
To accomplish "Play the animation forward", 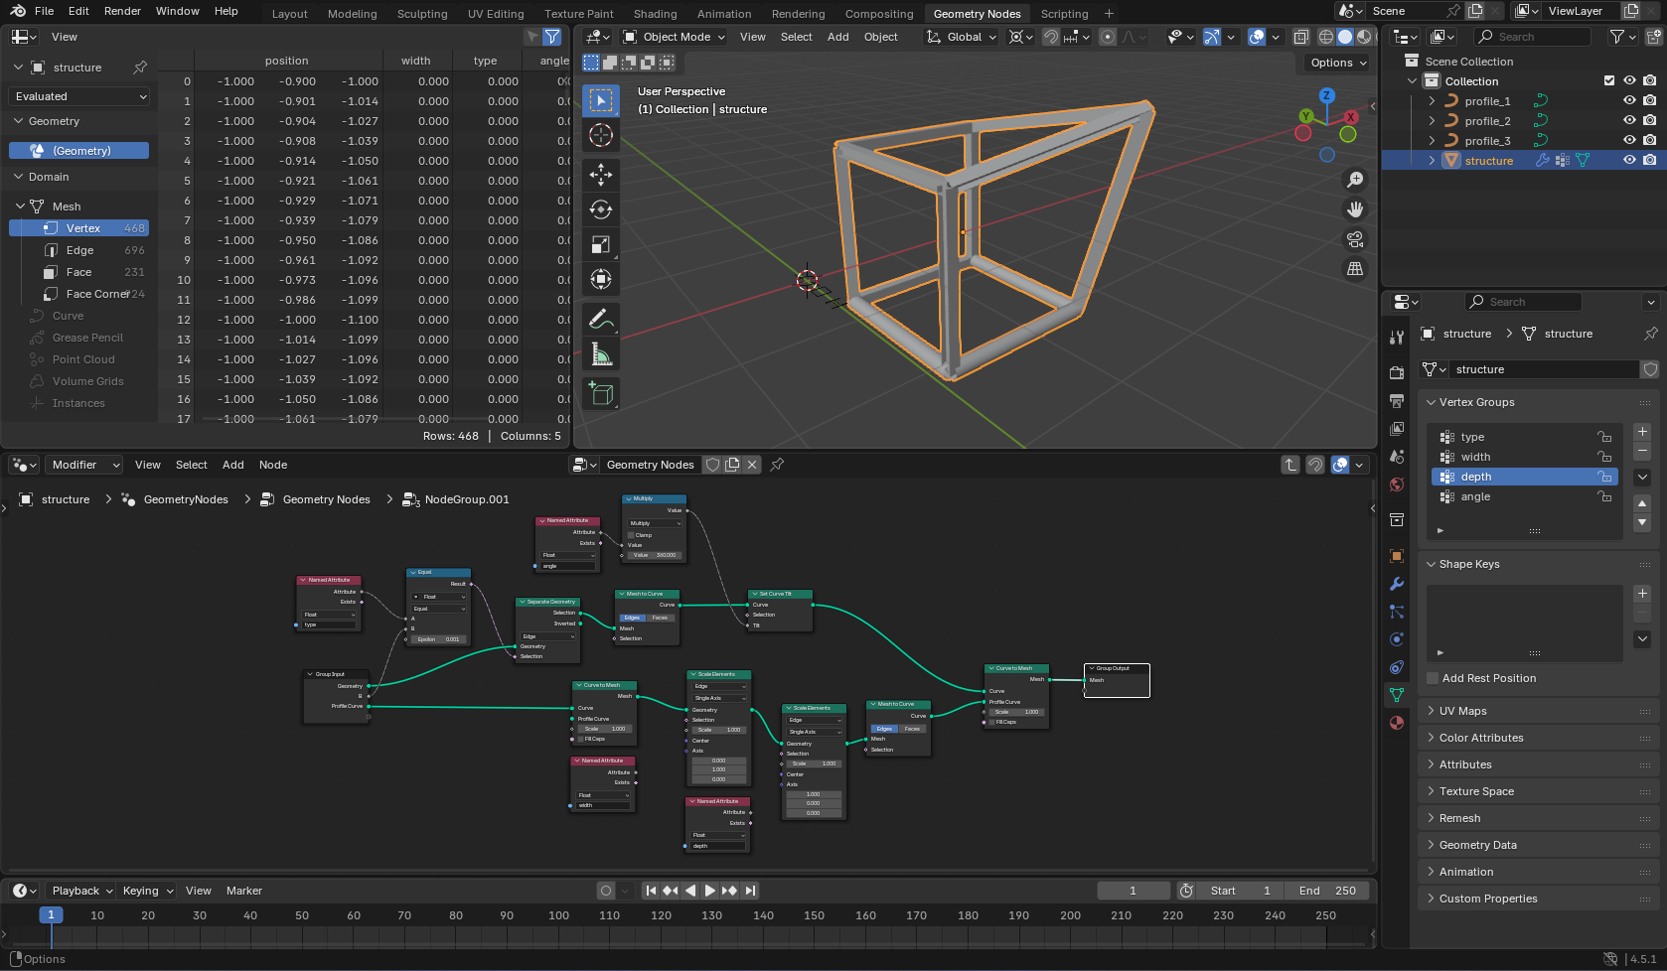I will pos(709,891).
